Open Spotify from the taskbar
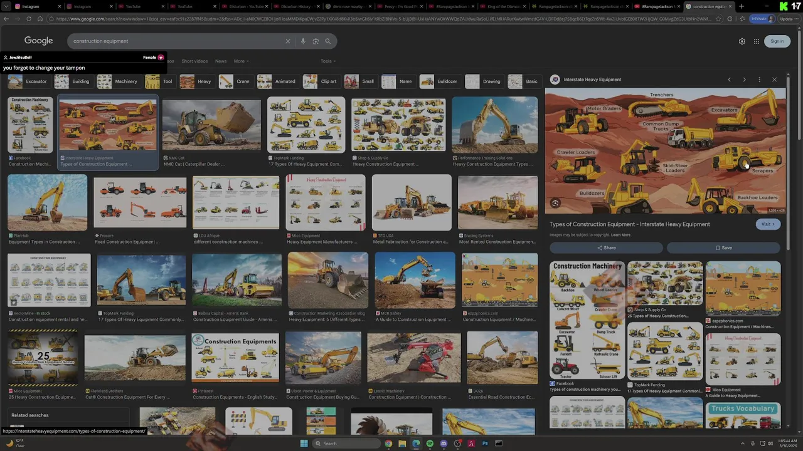This screenshot has height=451, width=803. [x=430, y=443]
